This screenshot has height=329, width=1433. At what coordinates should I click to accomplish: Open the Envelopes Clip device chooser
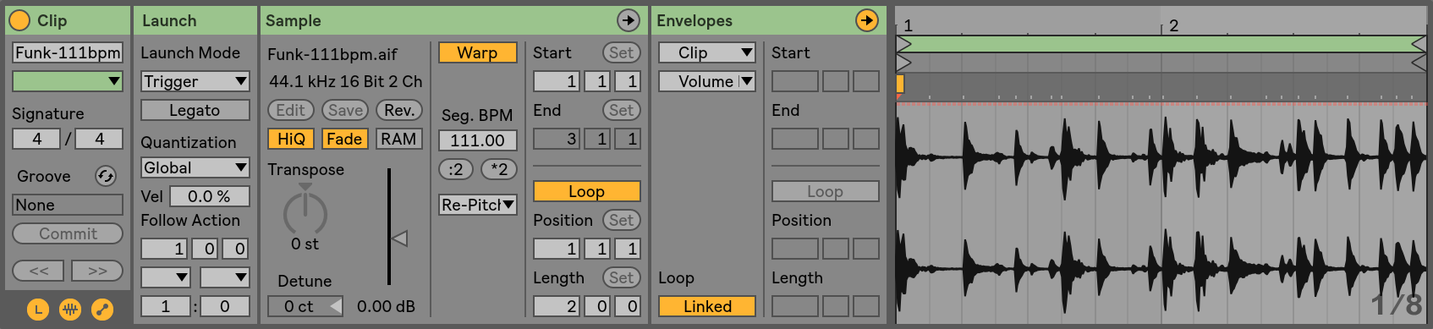point(706,52)
